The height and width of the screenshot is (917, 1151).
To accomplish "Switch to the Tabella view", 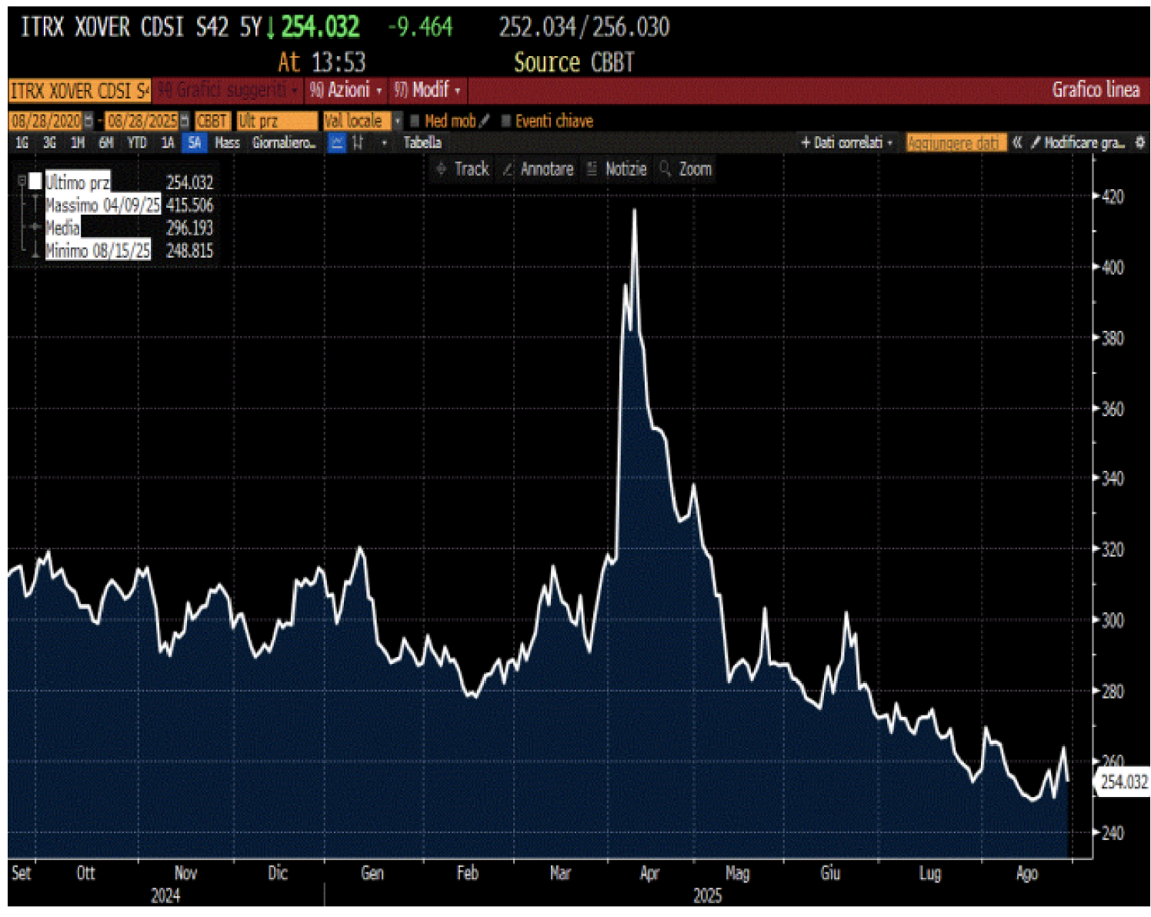I will [422, 143].
